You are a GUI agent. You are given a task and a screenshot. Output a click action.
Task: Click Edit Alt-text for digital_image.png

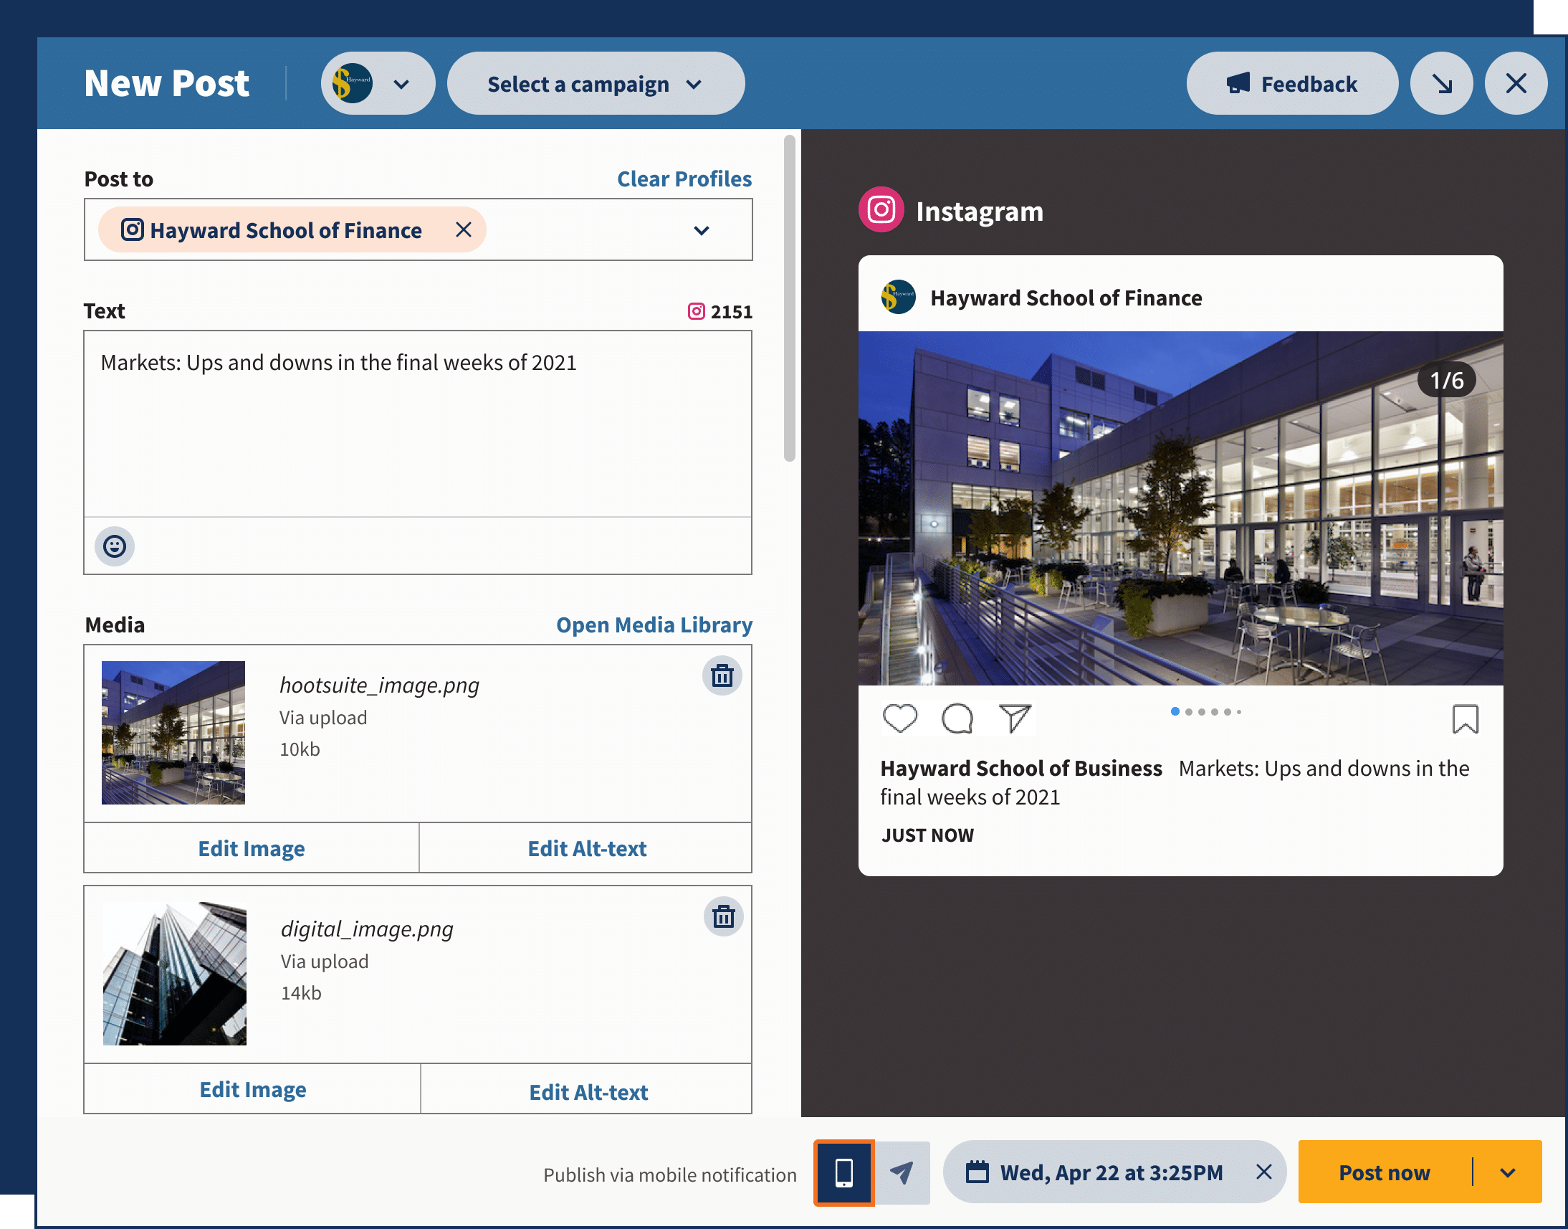coord(588,1091)
